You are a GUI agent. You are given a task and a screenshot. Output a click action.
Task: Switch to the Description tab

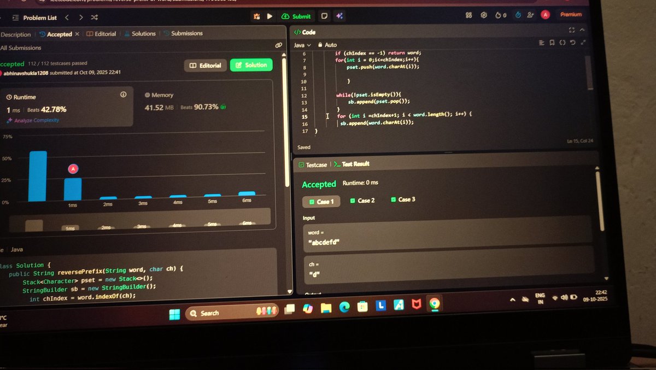pyautogui.click(x=15, y=34)
